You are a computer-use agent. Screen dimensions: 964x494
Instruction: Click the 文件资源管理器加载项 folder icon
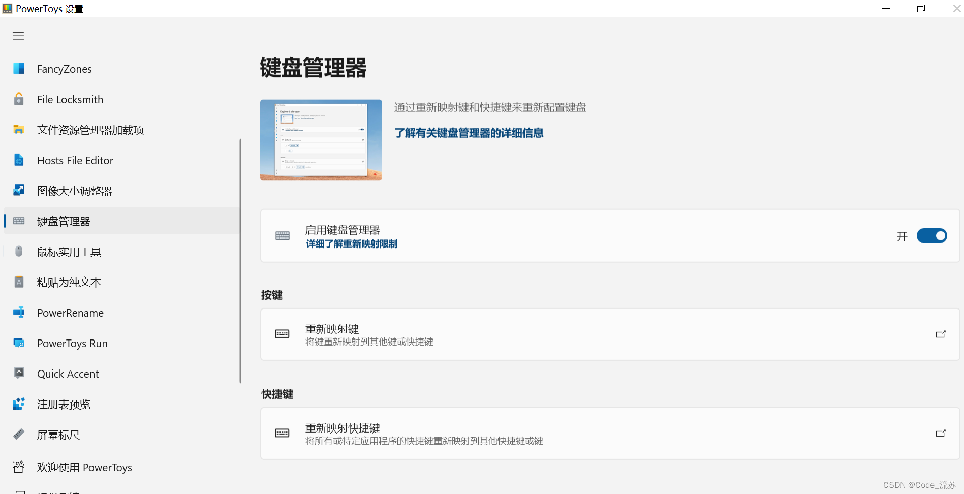click(19, 130)
